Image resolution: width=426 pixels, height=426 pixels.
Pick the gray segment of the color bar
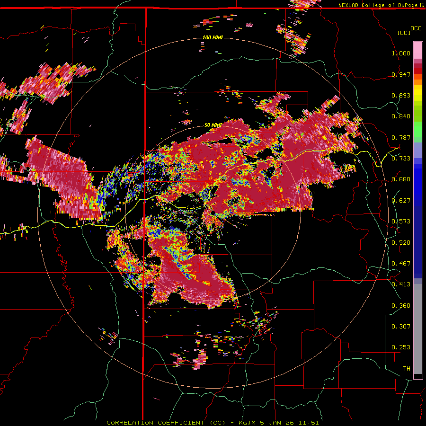click(x=418, y=329)
